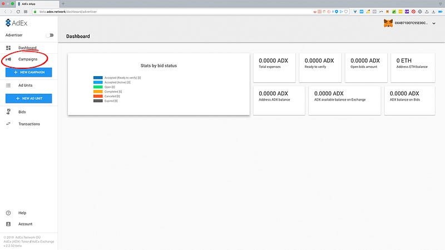
Task: Click the purple extension icon in toolbar
Action: 407,12
